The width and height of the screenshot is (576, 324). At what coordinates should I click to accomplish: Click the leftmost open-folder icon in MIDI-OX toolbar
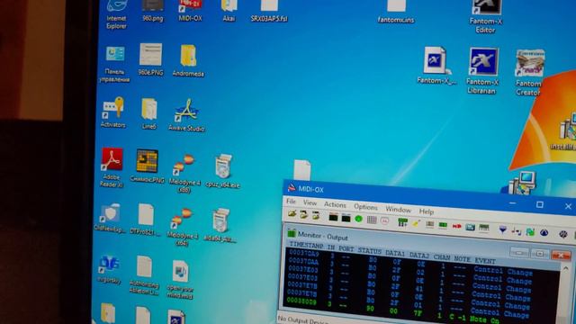click(x=292, y=213)
